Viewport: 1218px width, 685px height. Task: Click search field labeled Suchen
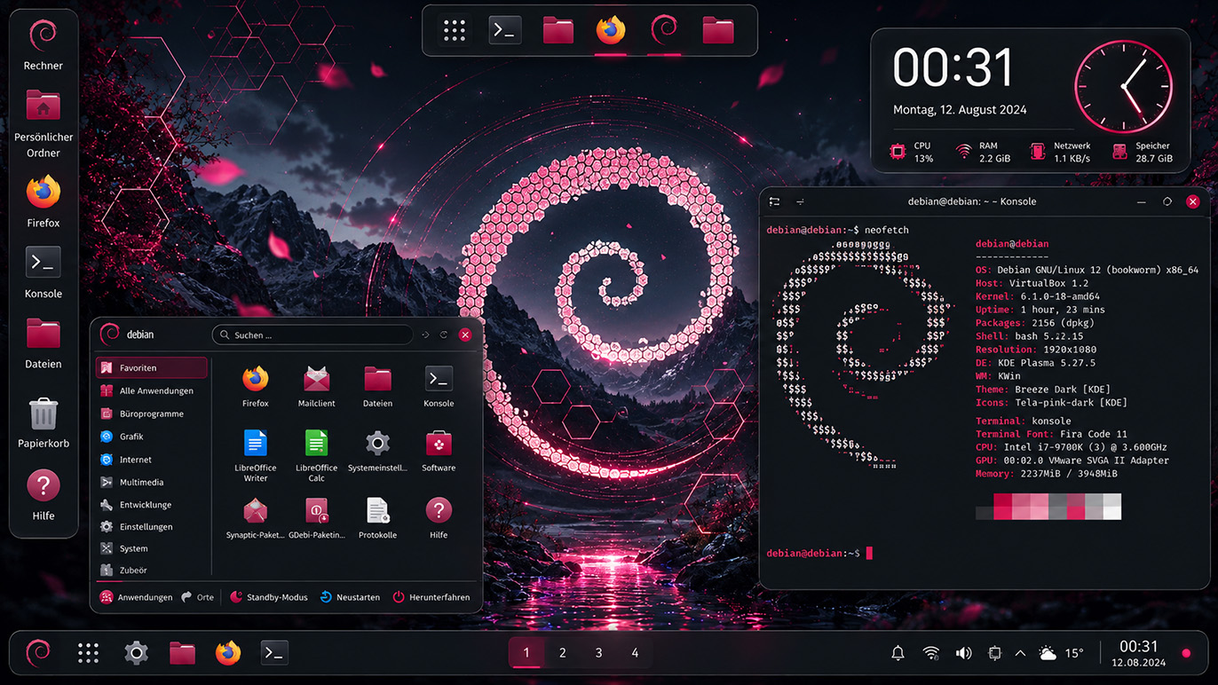[312, 335]
